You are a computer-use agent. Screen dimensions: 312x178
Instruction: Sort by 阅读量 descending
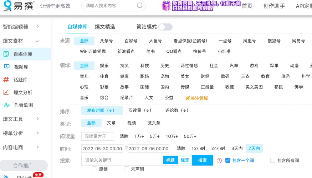[x=140, y=110]
